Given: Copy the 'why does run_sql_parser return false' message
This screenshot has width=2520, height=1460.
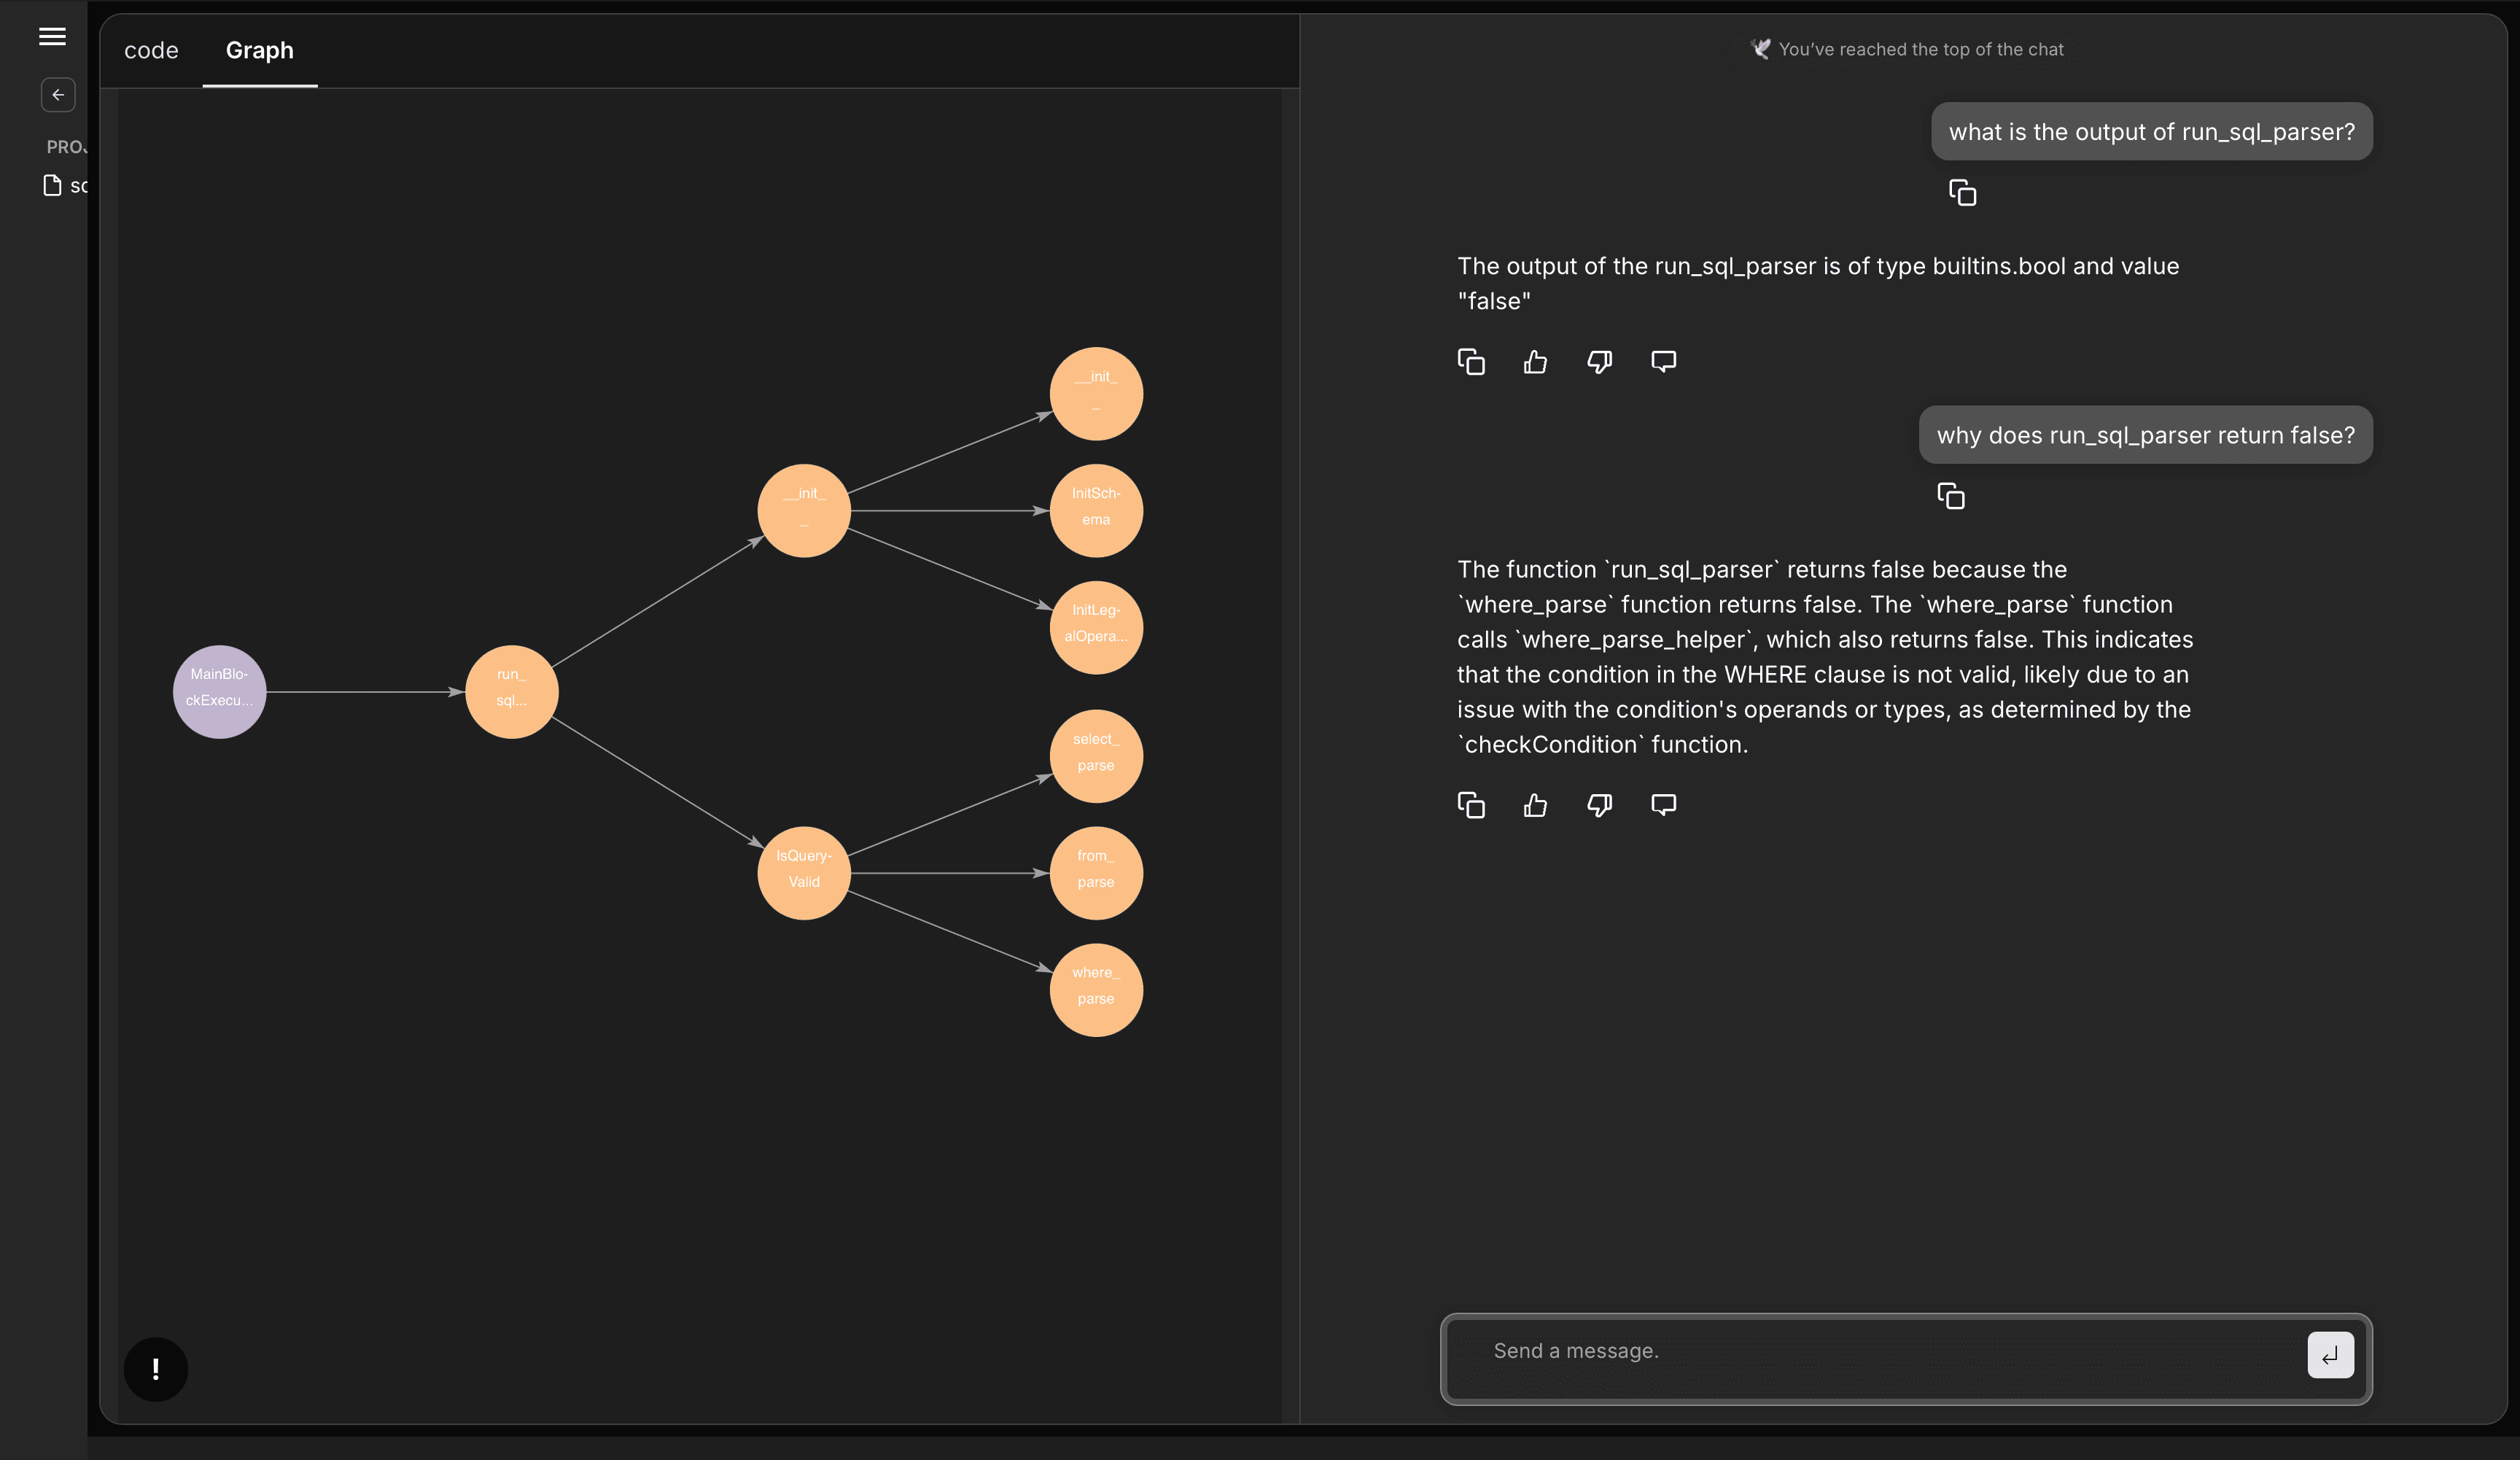Looking at the screenshot, I should (x=1950, y=496).
